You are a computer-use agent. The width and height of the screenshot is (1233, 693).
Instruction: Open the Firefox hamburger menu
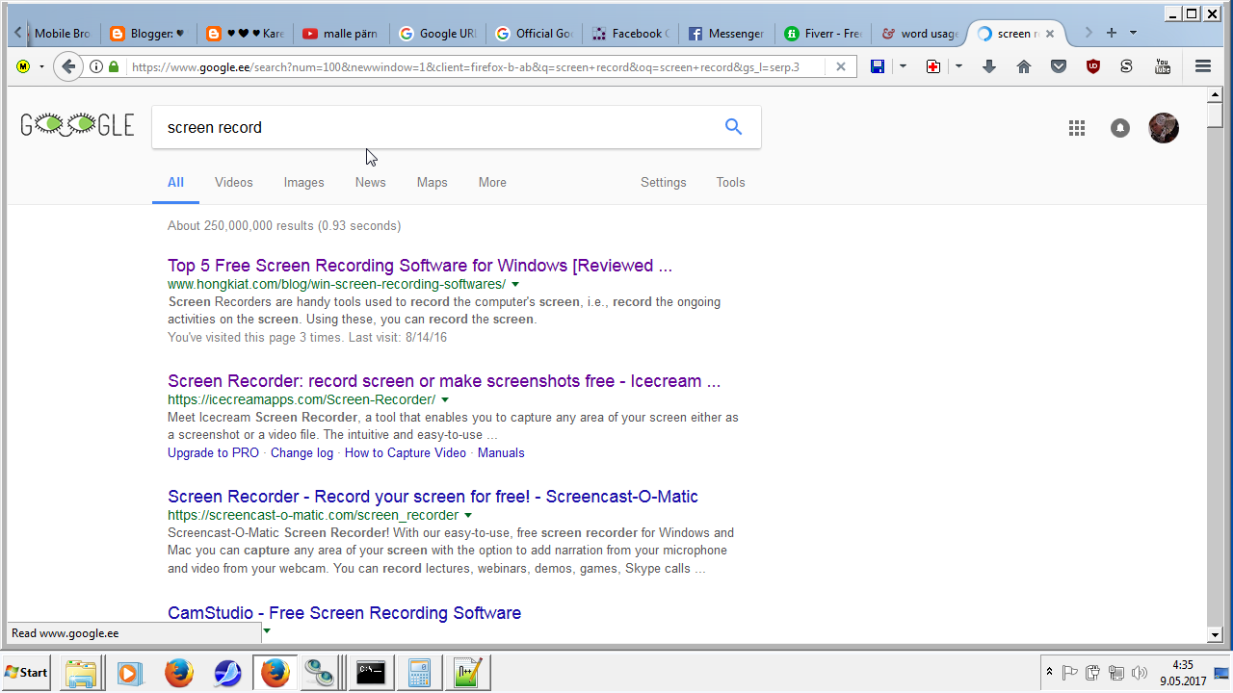click(x=1202, y=66)
